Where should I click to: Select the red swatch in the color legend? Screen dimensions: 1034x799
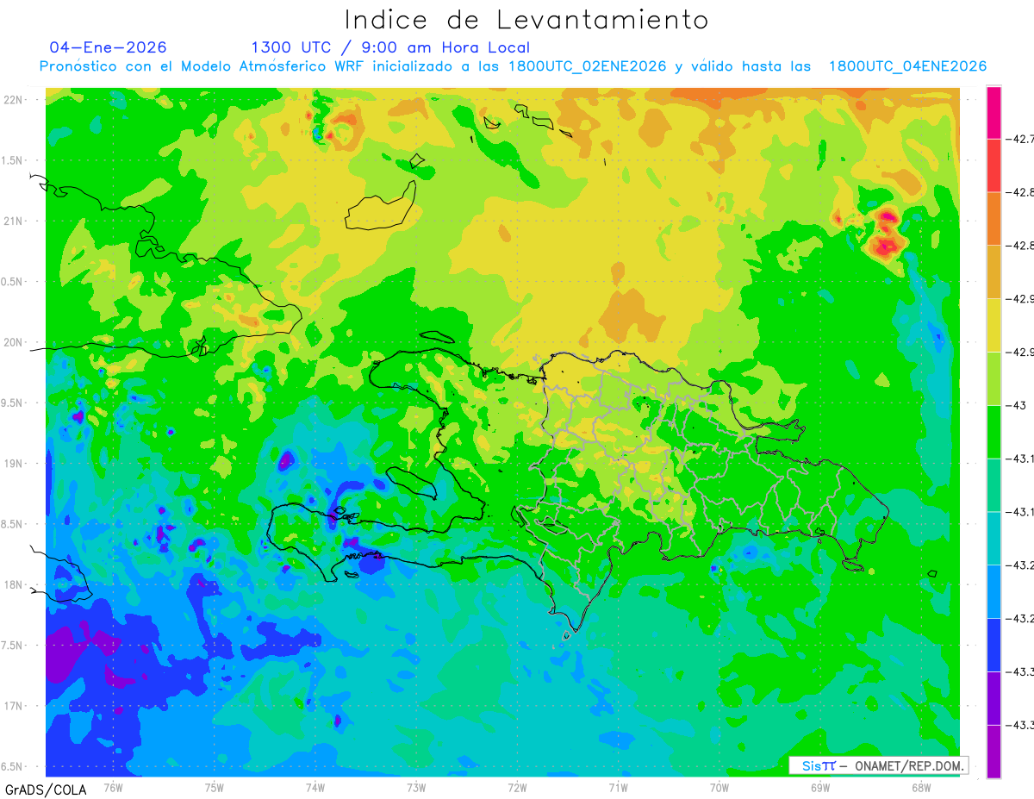(x=994, y=165)
